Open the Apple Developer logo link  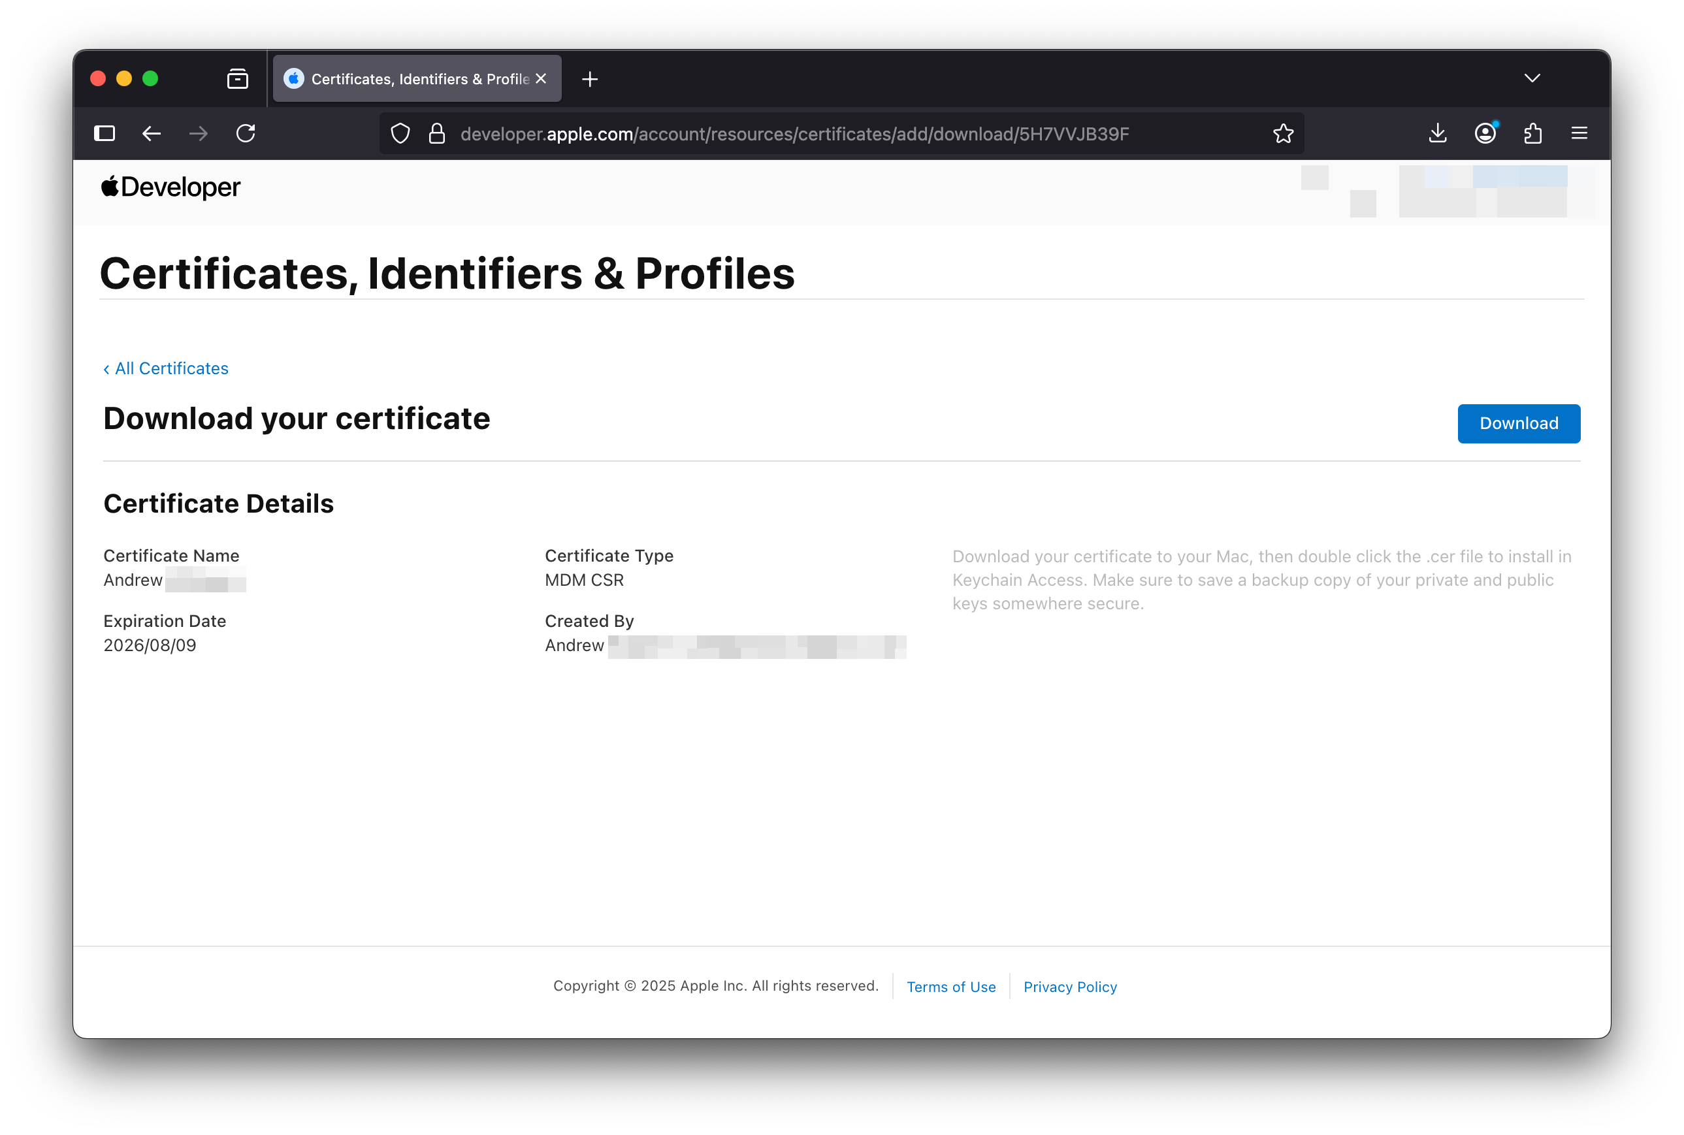click(171, 187)
